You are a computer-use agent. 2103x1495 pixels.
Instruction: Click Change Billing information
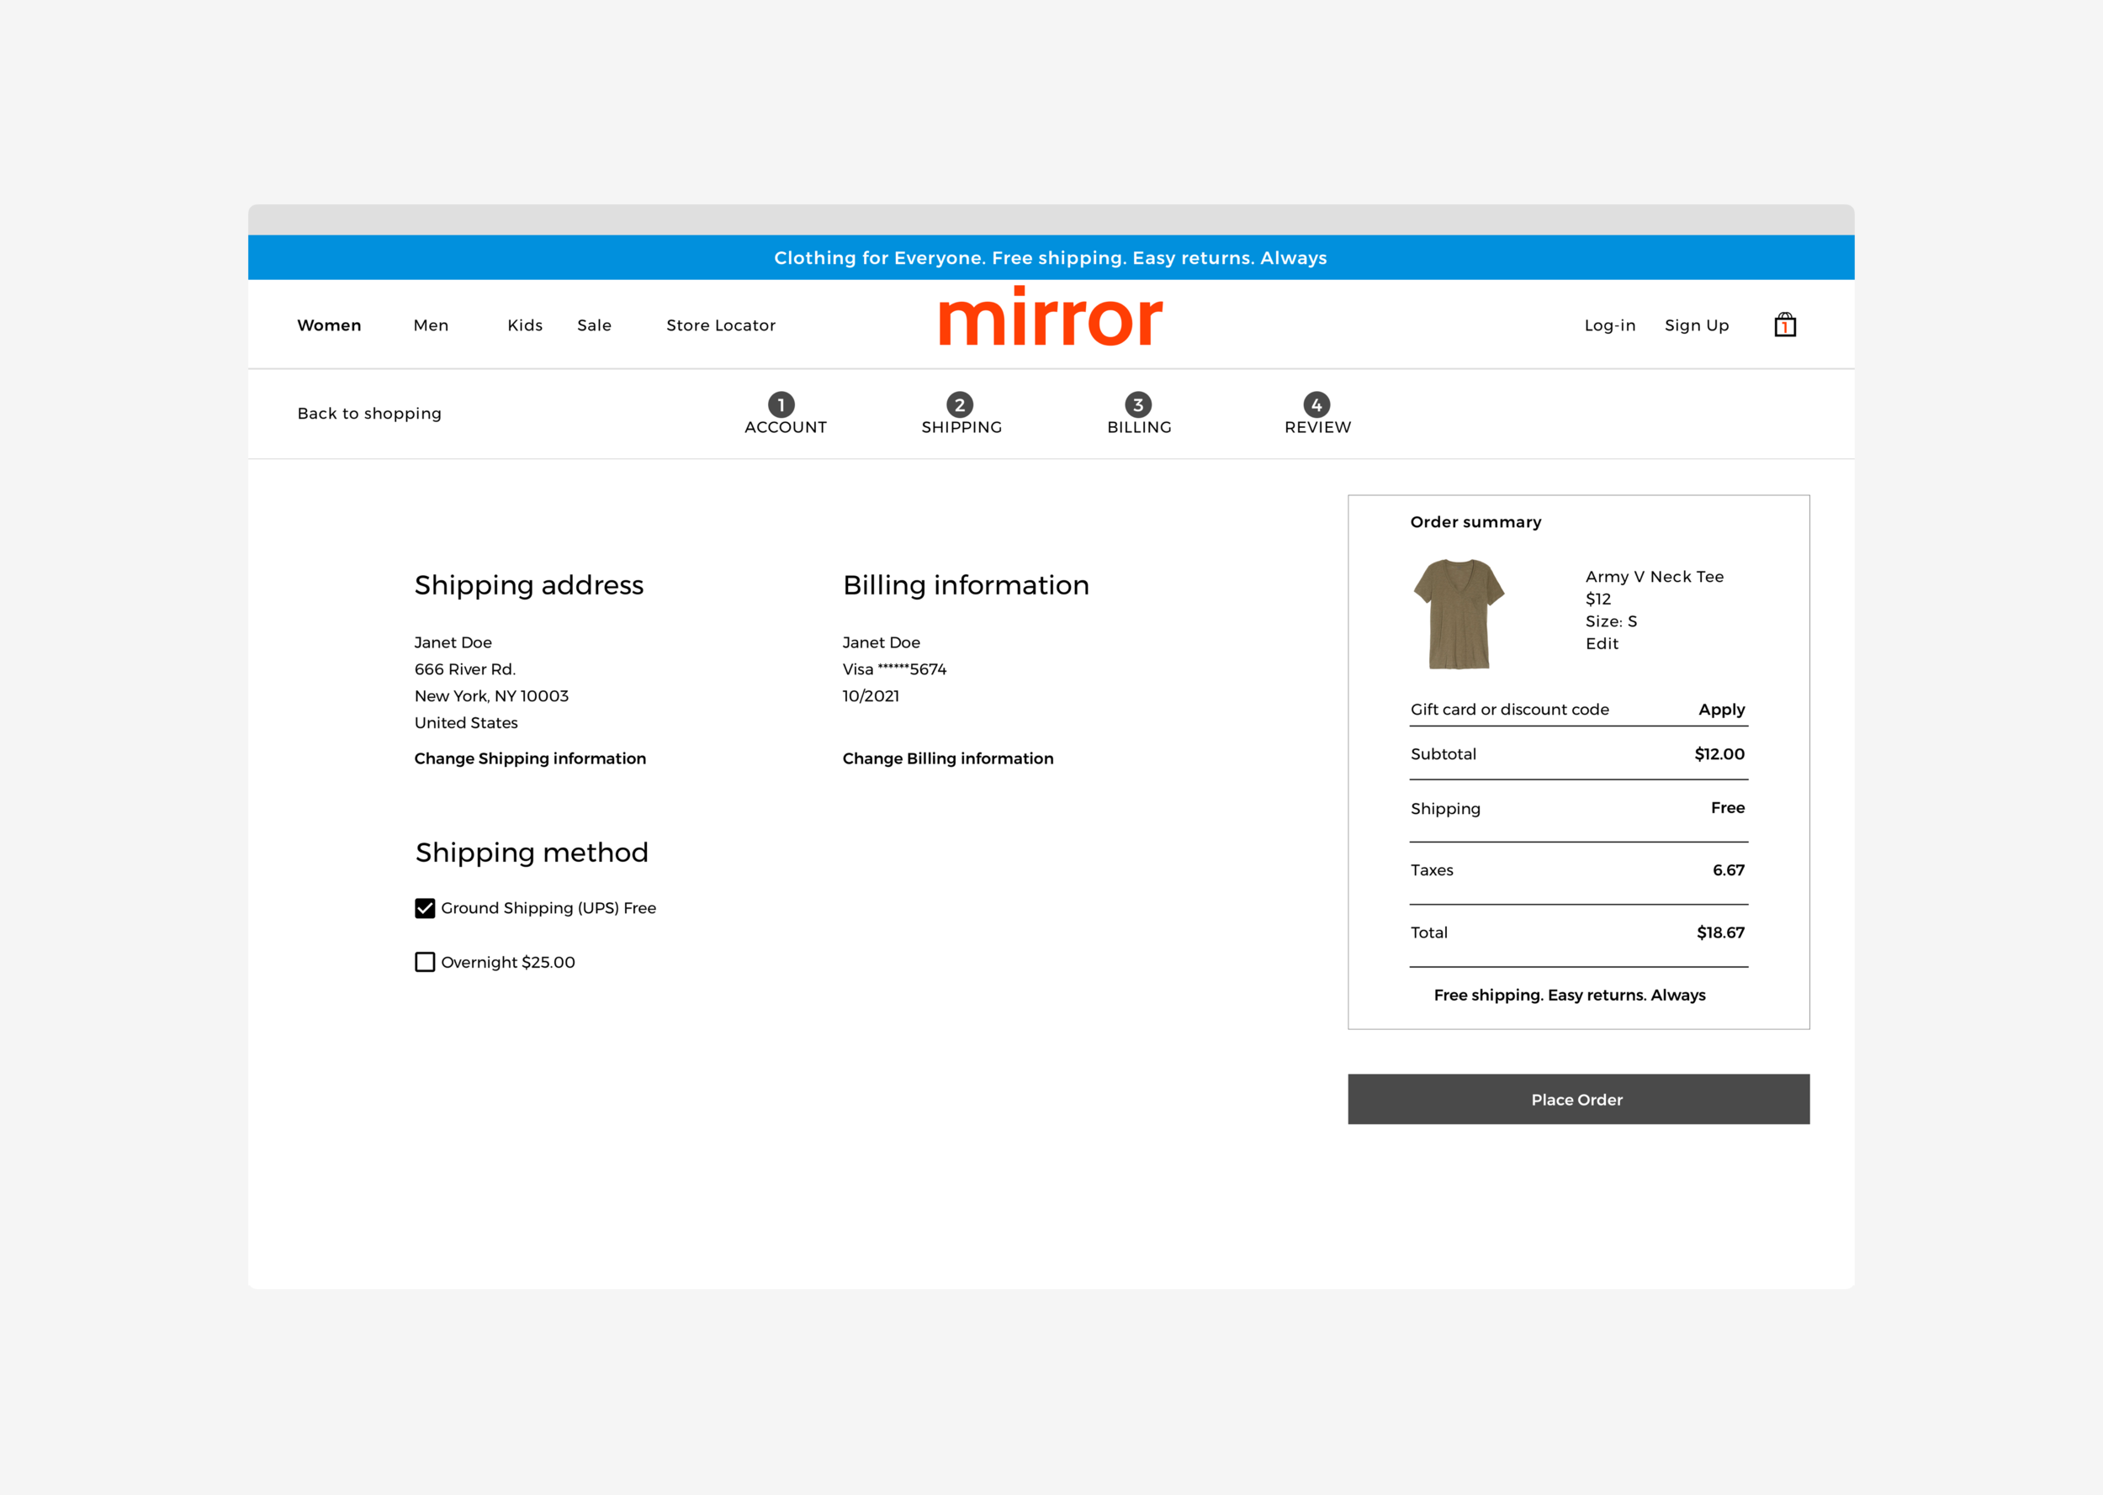tap(947, 758)
